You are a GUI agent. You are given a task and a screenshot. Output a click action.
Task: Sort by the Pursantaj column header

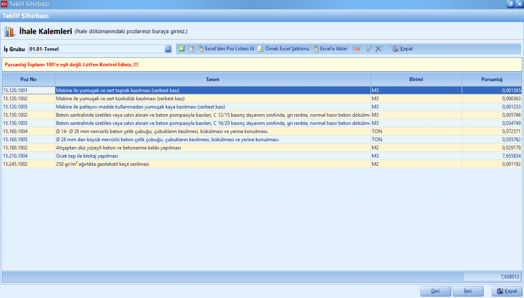[x=491, y=79]
